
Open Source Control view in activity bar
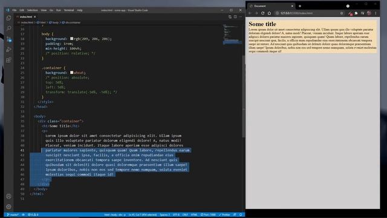pos(8,39)
